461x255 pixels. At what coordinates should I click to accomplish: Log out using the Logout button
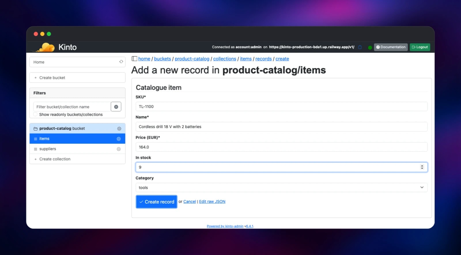pyautogui.click(x=420, y=47)
